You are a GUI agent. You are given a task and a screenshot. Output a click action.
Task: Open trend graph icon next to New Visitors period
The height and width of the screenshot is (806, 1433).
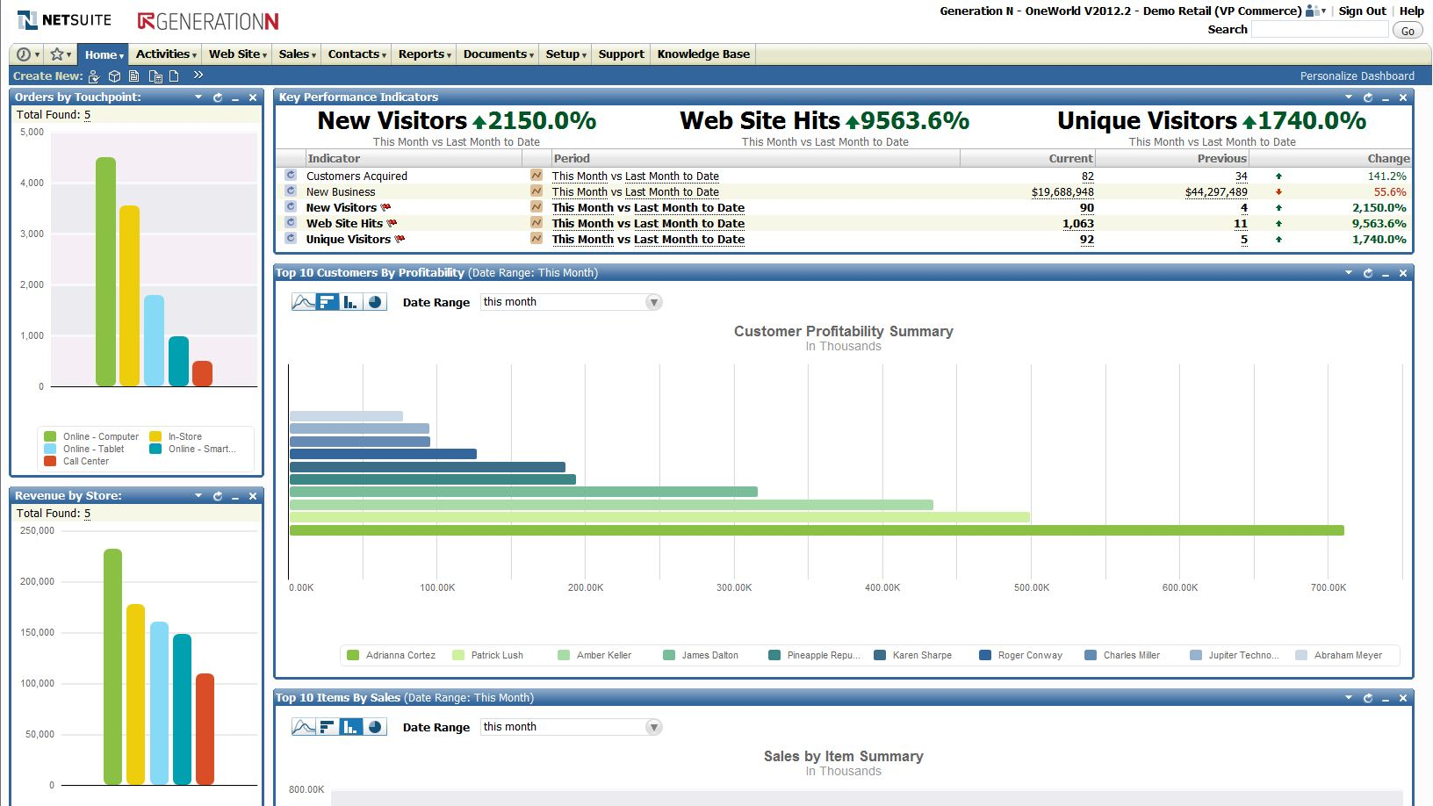point(536,207)
